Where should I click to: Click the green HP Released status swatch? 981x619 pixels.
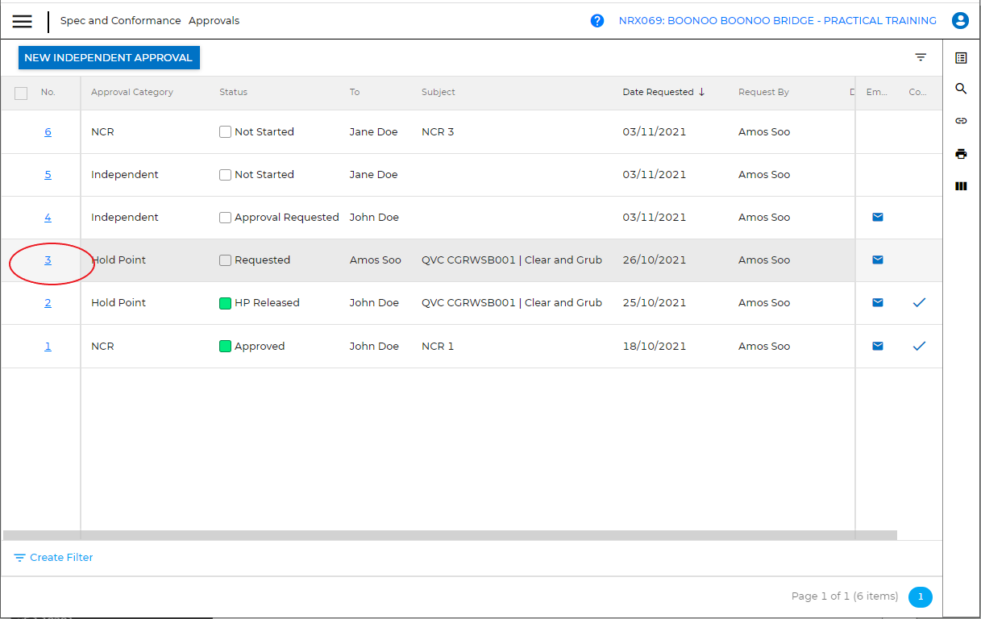point(226,303)
